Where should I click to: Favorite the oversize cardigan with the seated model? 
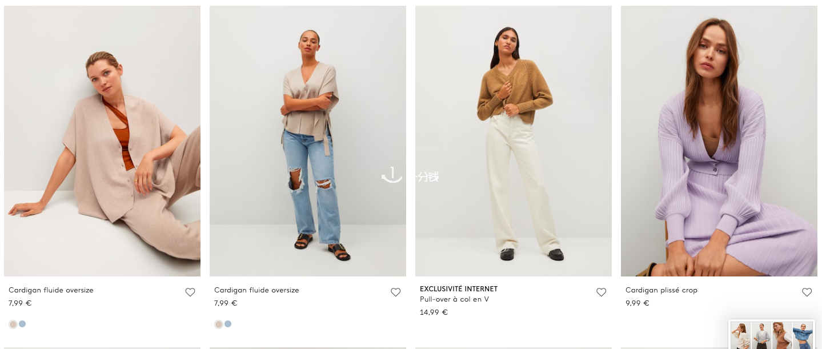[x=190, y=292]
